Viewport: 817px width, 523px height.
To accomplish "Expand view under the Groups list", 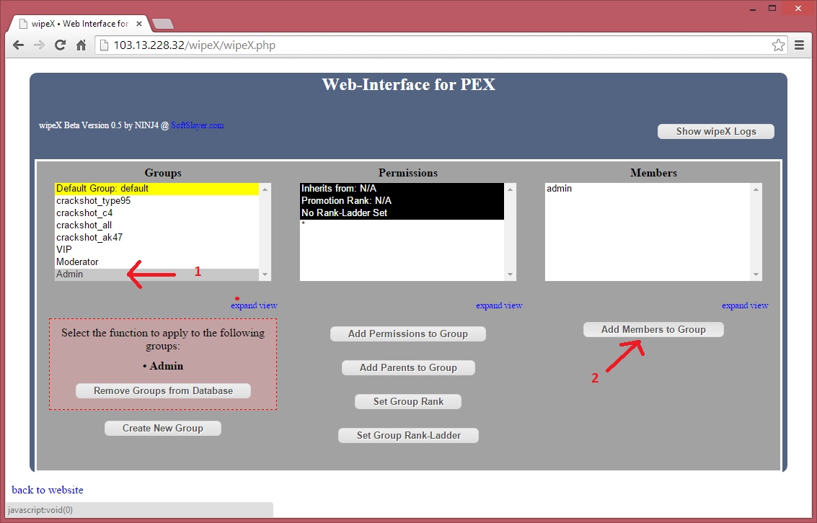I will 254,305.
